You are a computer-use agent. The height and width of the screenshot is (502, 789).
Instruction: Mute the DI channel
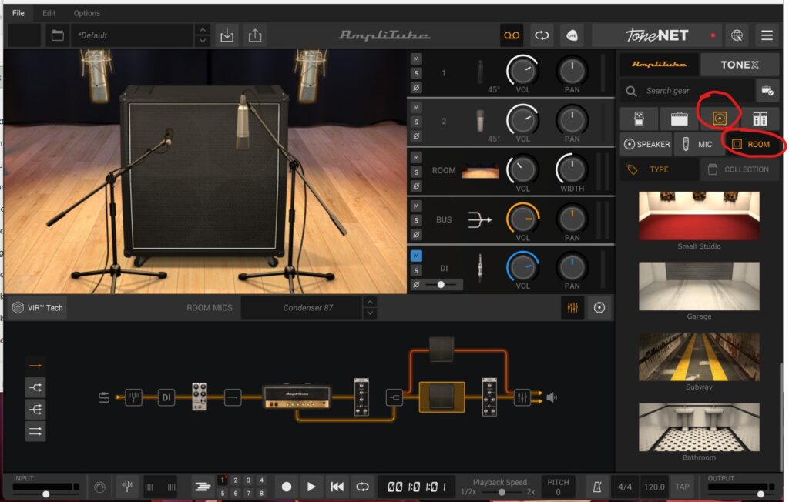pyautogui.click(x=416, y=256)
